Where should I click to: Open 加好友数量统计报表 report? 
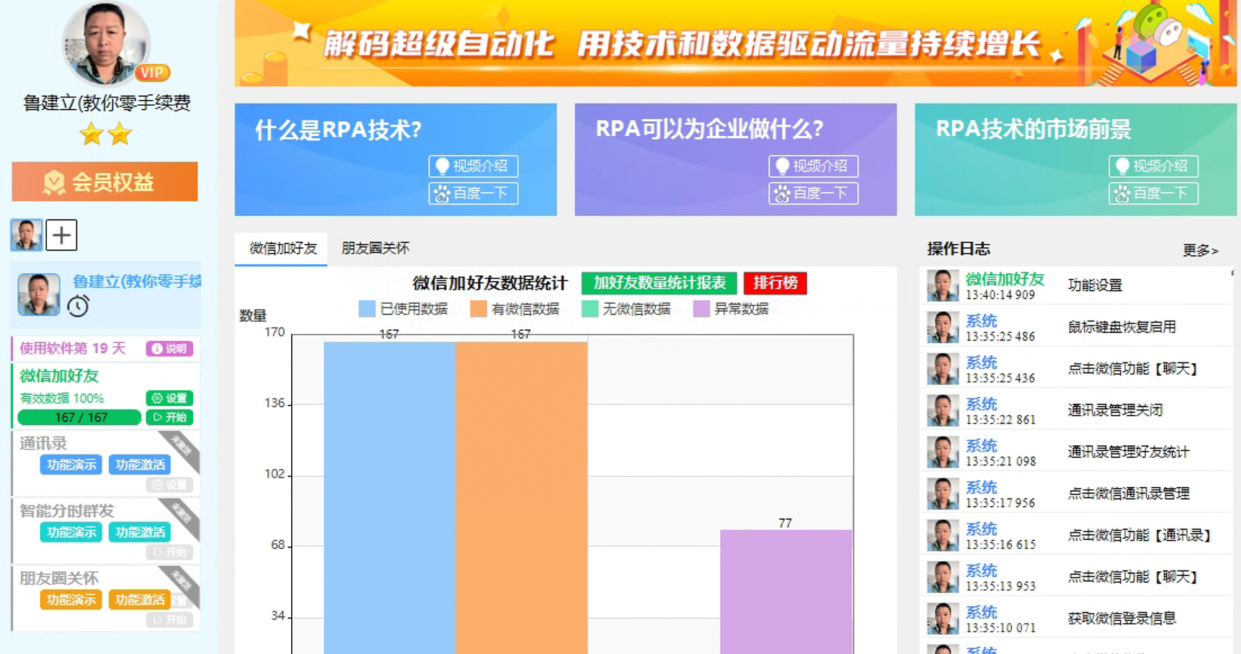659,283
